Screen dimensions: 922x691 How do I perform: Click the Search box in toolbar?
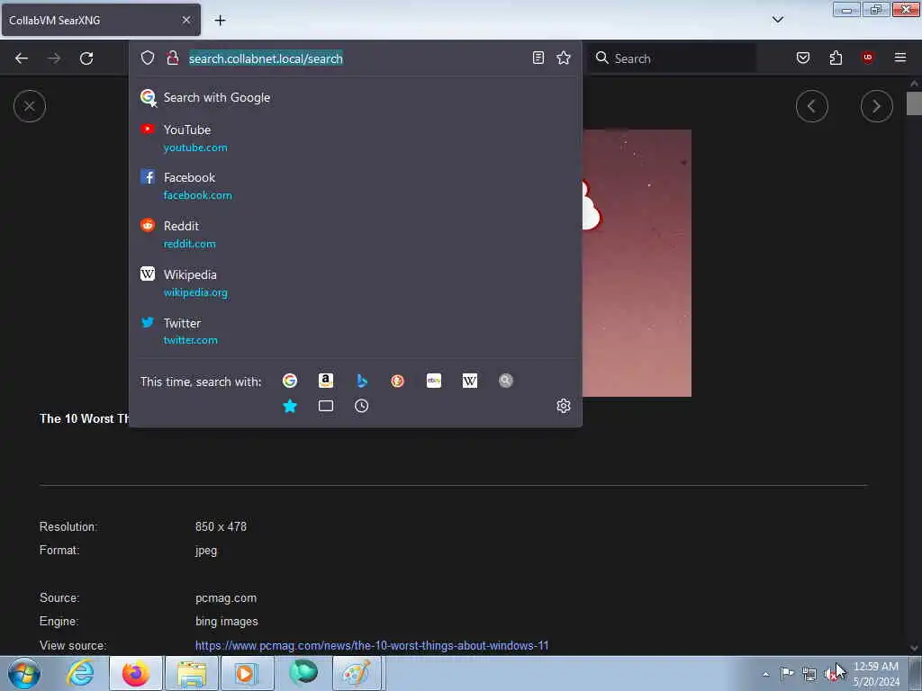[673, 58]
